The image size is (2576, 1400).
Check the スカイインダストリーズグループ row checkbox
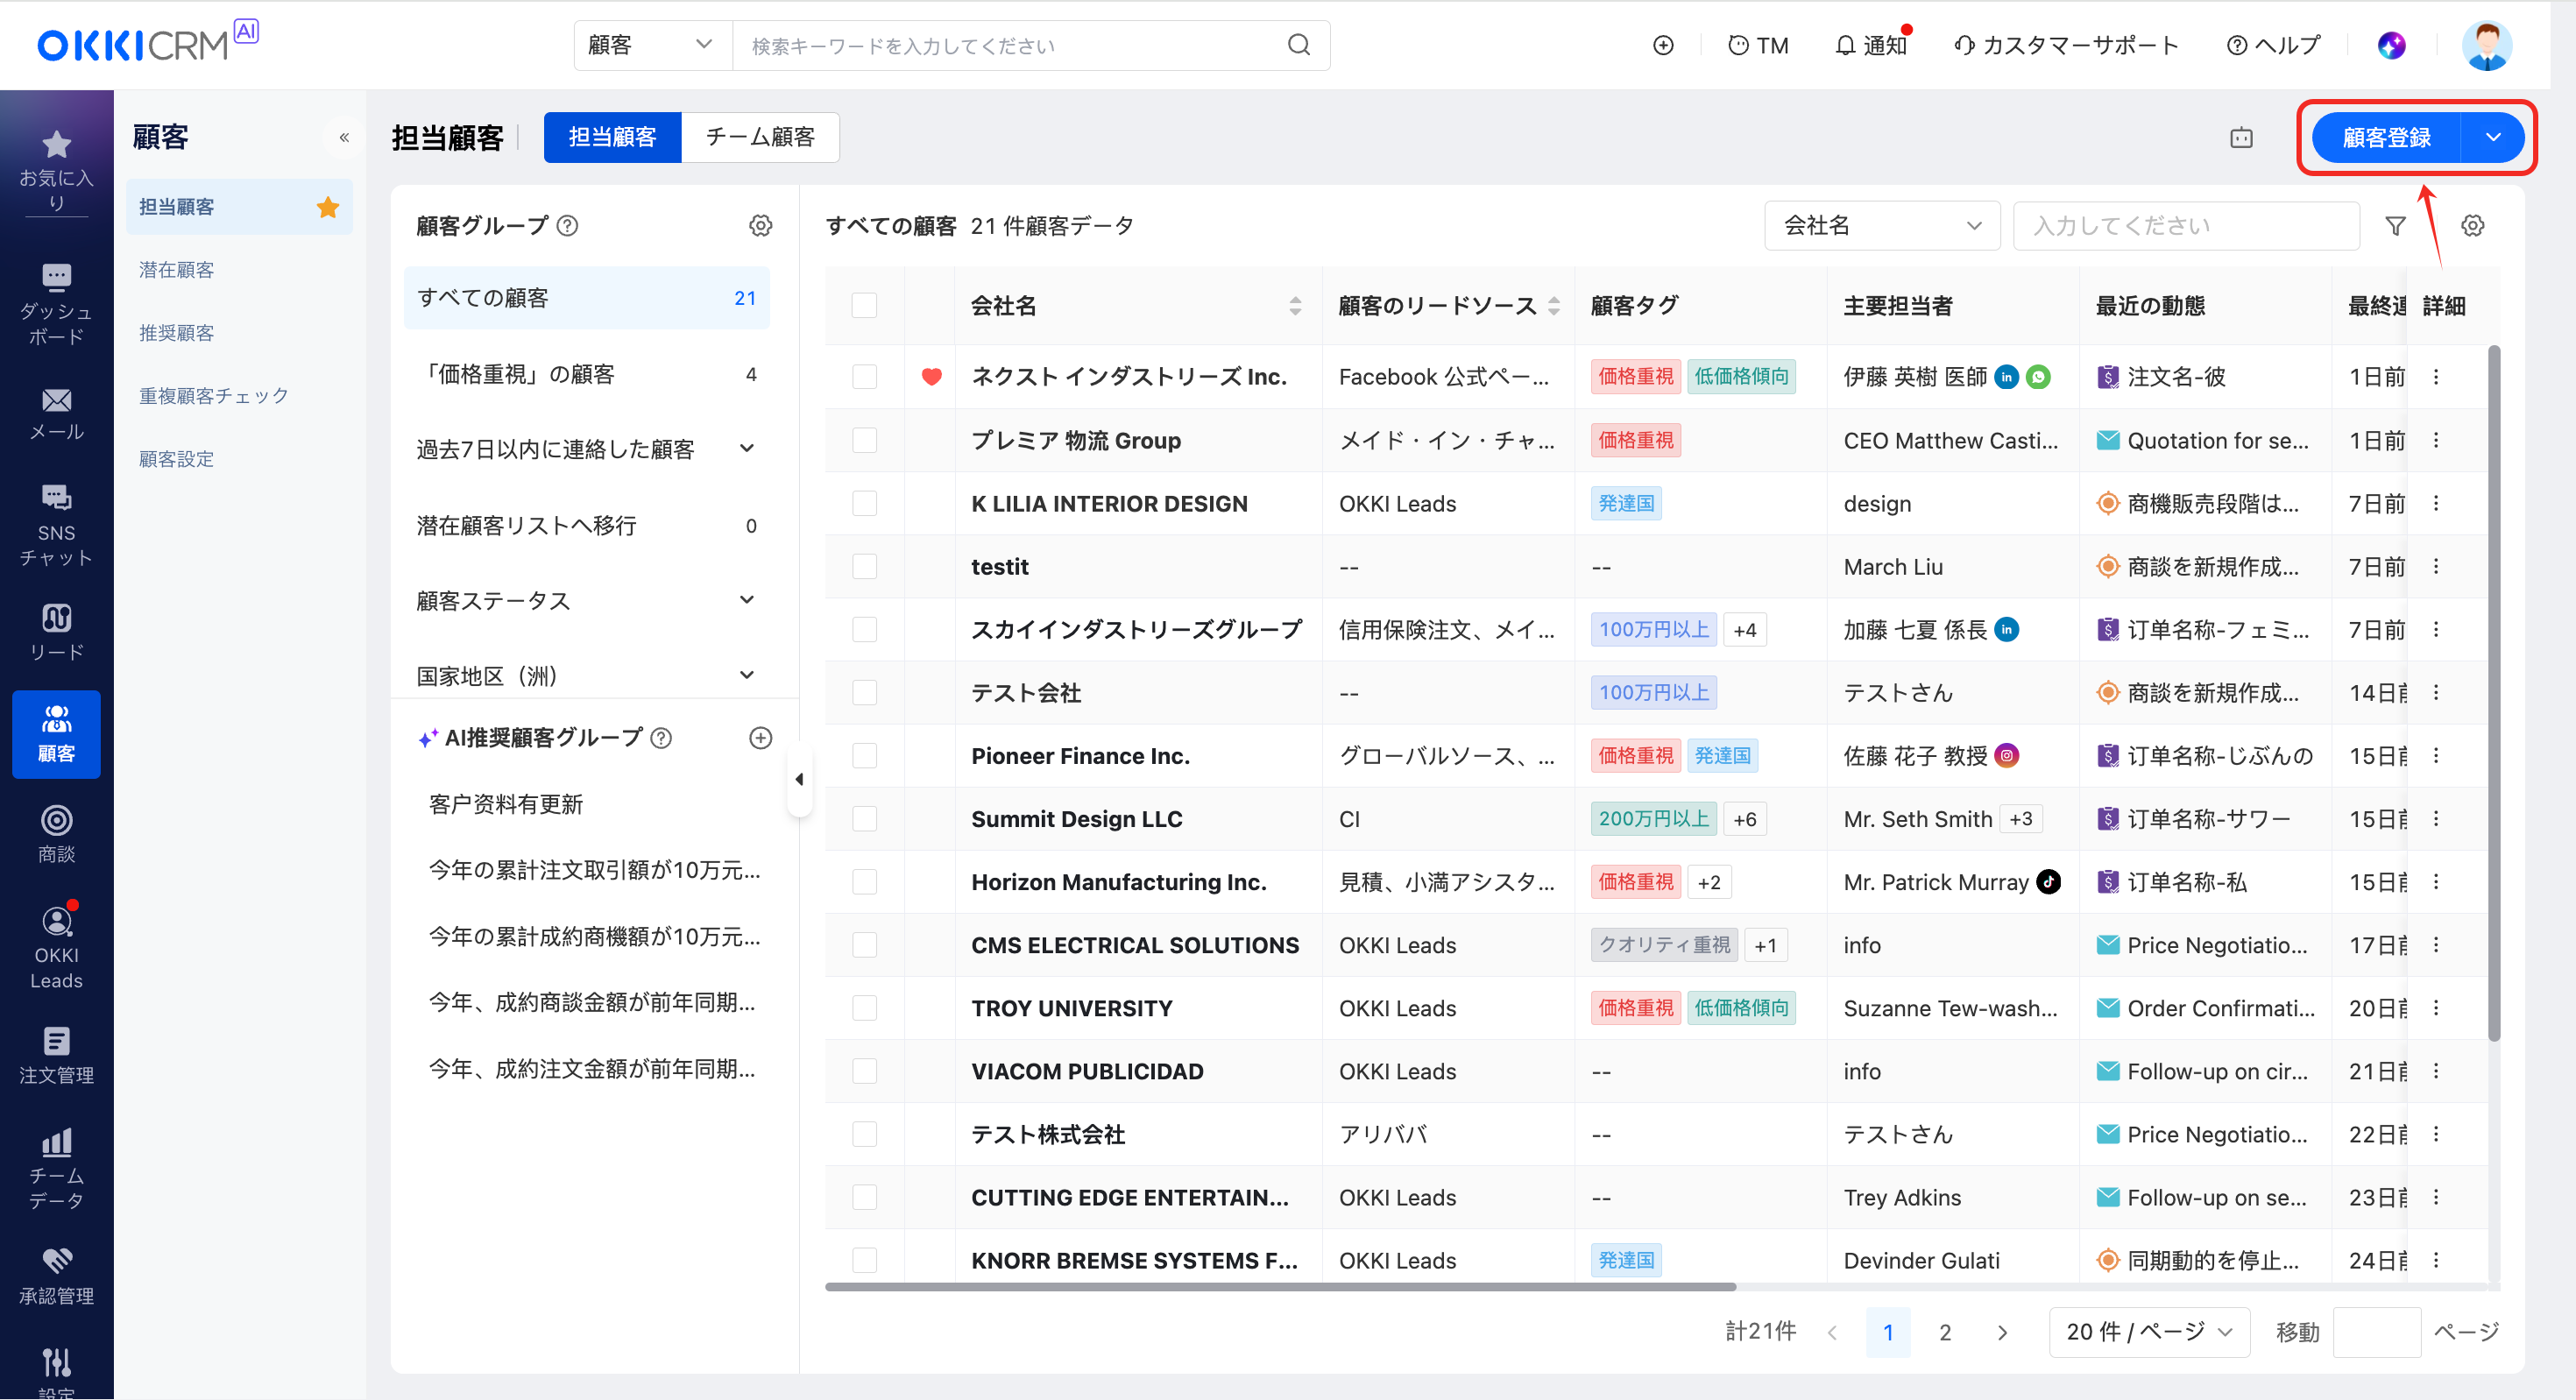tap(864, 629)
